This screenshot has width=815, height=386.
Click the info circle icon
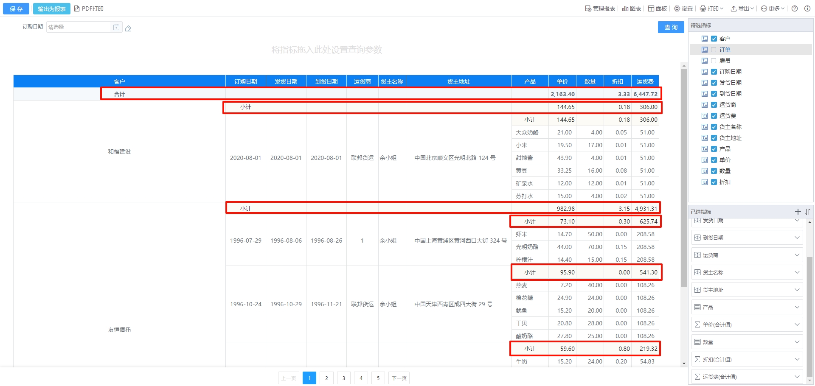[807, 8]
